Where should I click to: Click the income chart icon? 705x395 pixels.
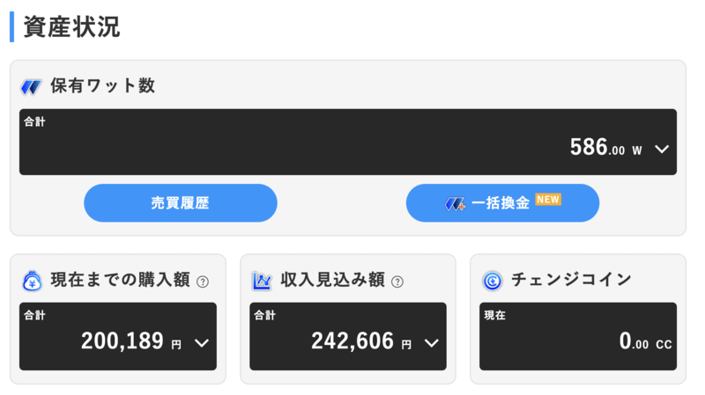262,281
